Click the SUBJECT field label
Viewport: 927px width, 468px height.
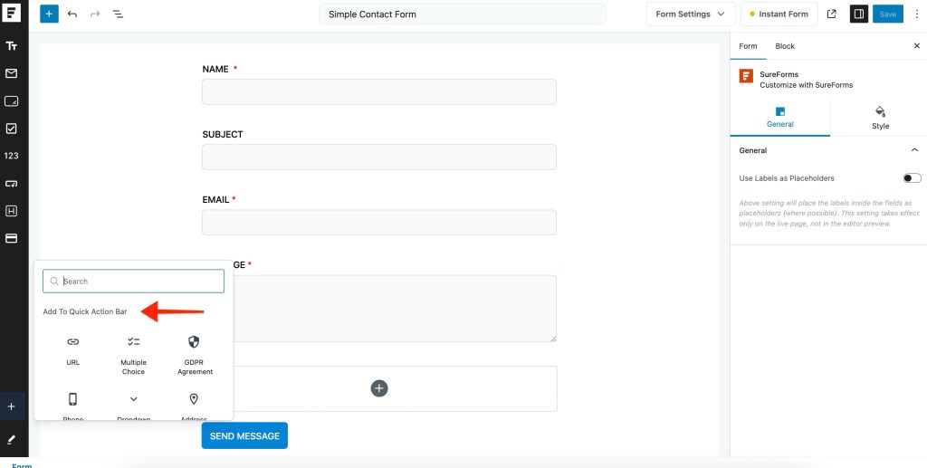tap(223, 134)
